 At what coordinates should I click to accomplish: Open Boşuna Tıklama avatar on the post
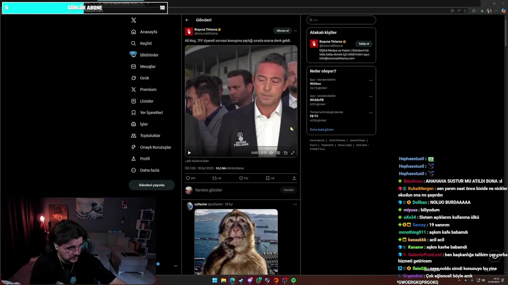(189, 31)
